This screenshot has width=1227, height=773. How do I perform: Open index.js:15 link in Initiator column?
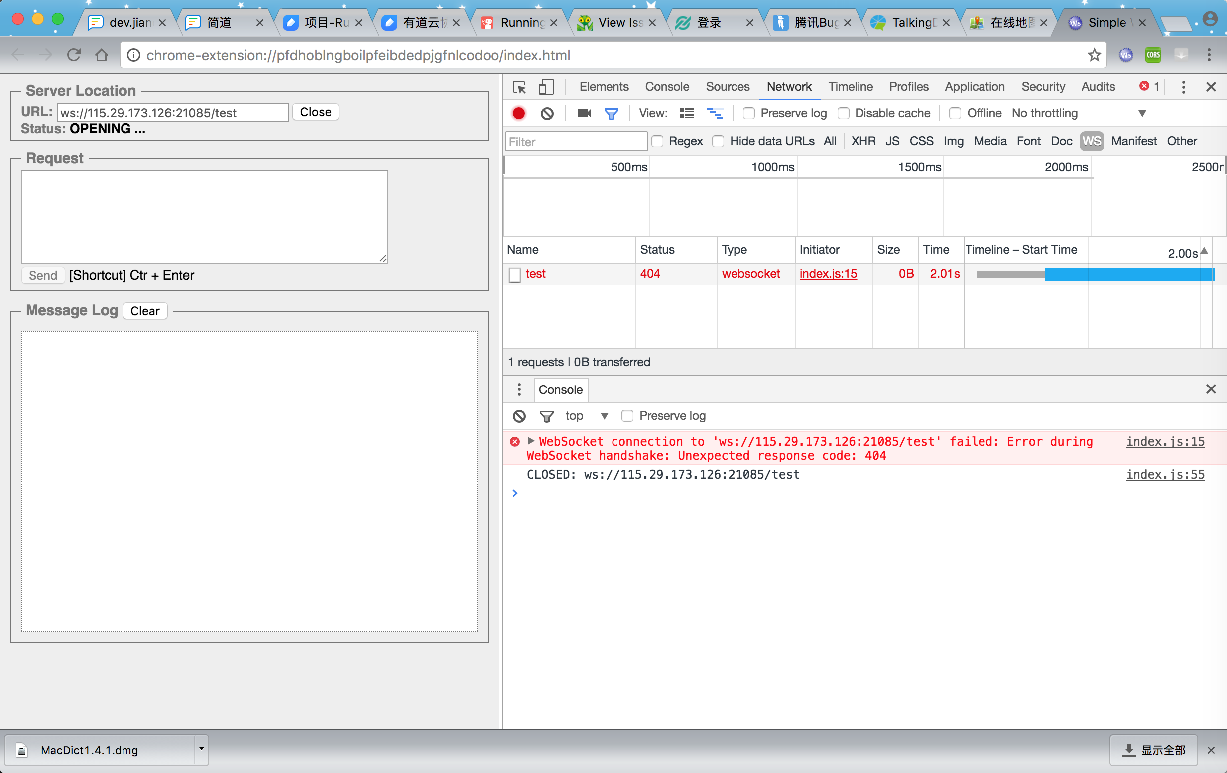pyautogui.click(x=828, y=273)
